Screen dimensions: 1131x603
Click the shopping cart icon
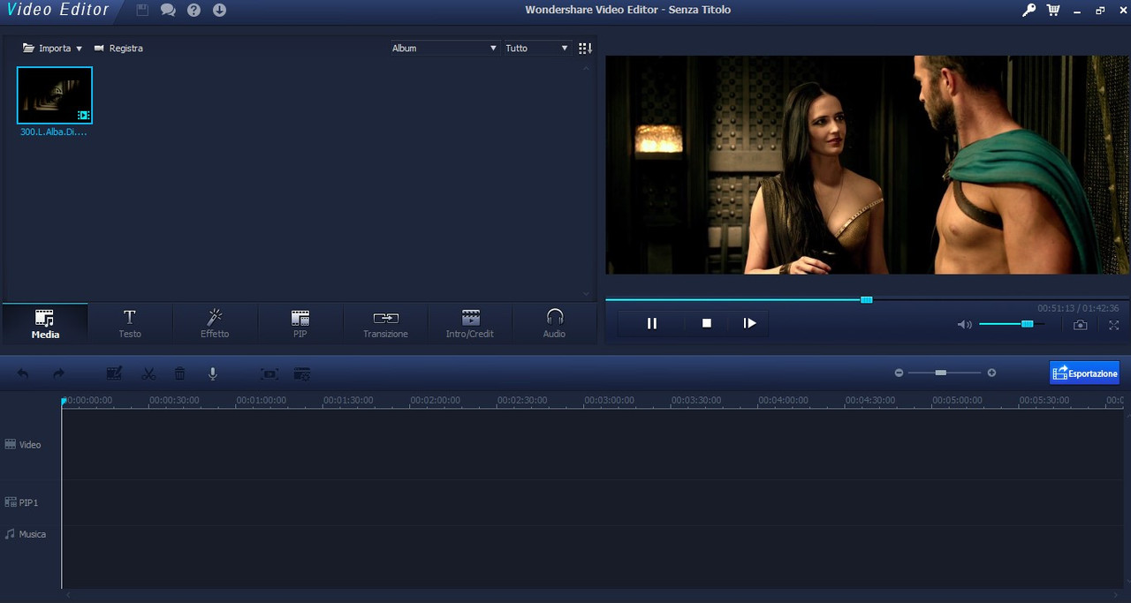[x=1053, y=10]
